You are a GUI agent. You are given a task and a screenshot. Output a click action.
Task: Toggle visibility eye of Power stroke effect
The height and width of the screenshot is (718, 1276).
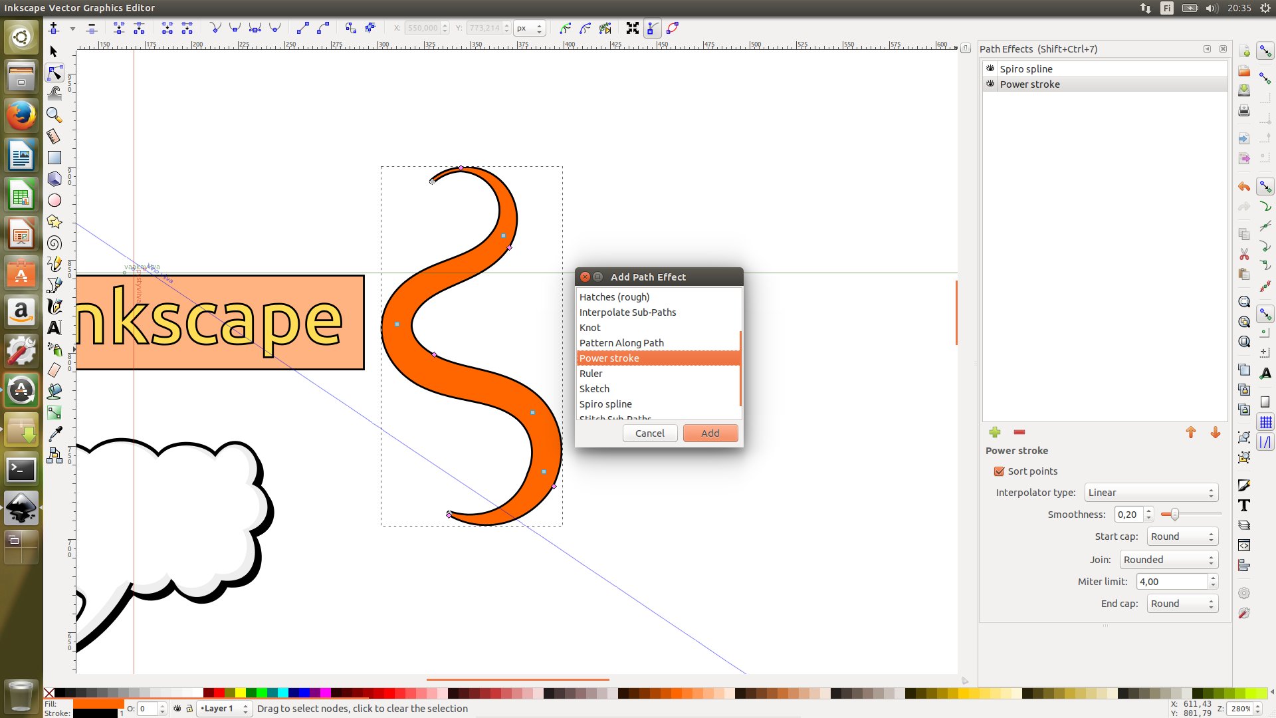[x=990, y=84]
